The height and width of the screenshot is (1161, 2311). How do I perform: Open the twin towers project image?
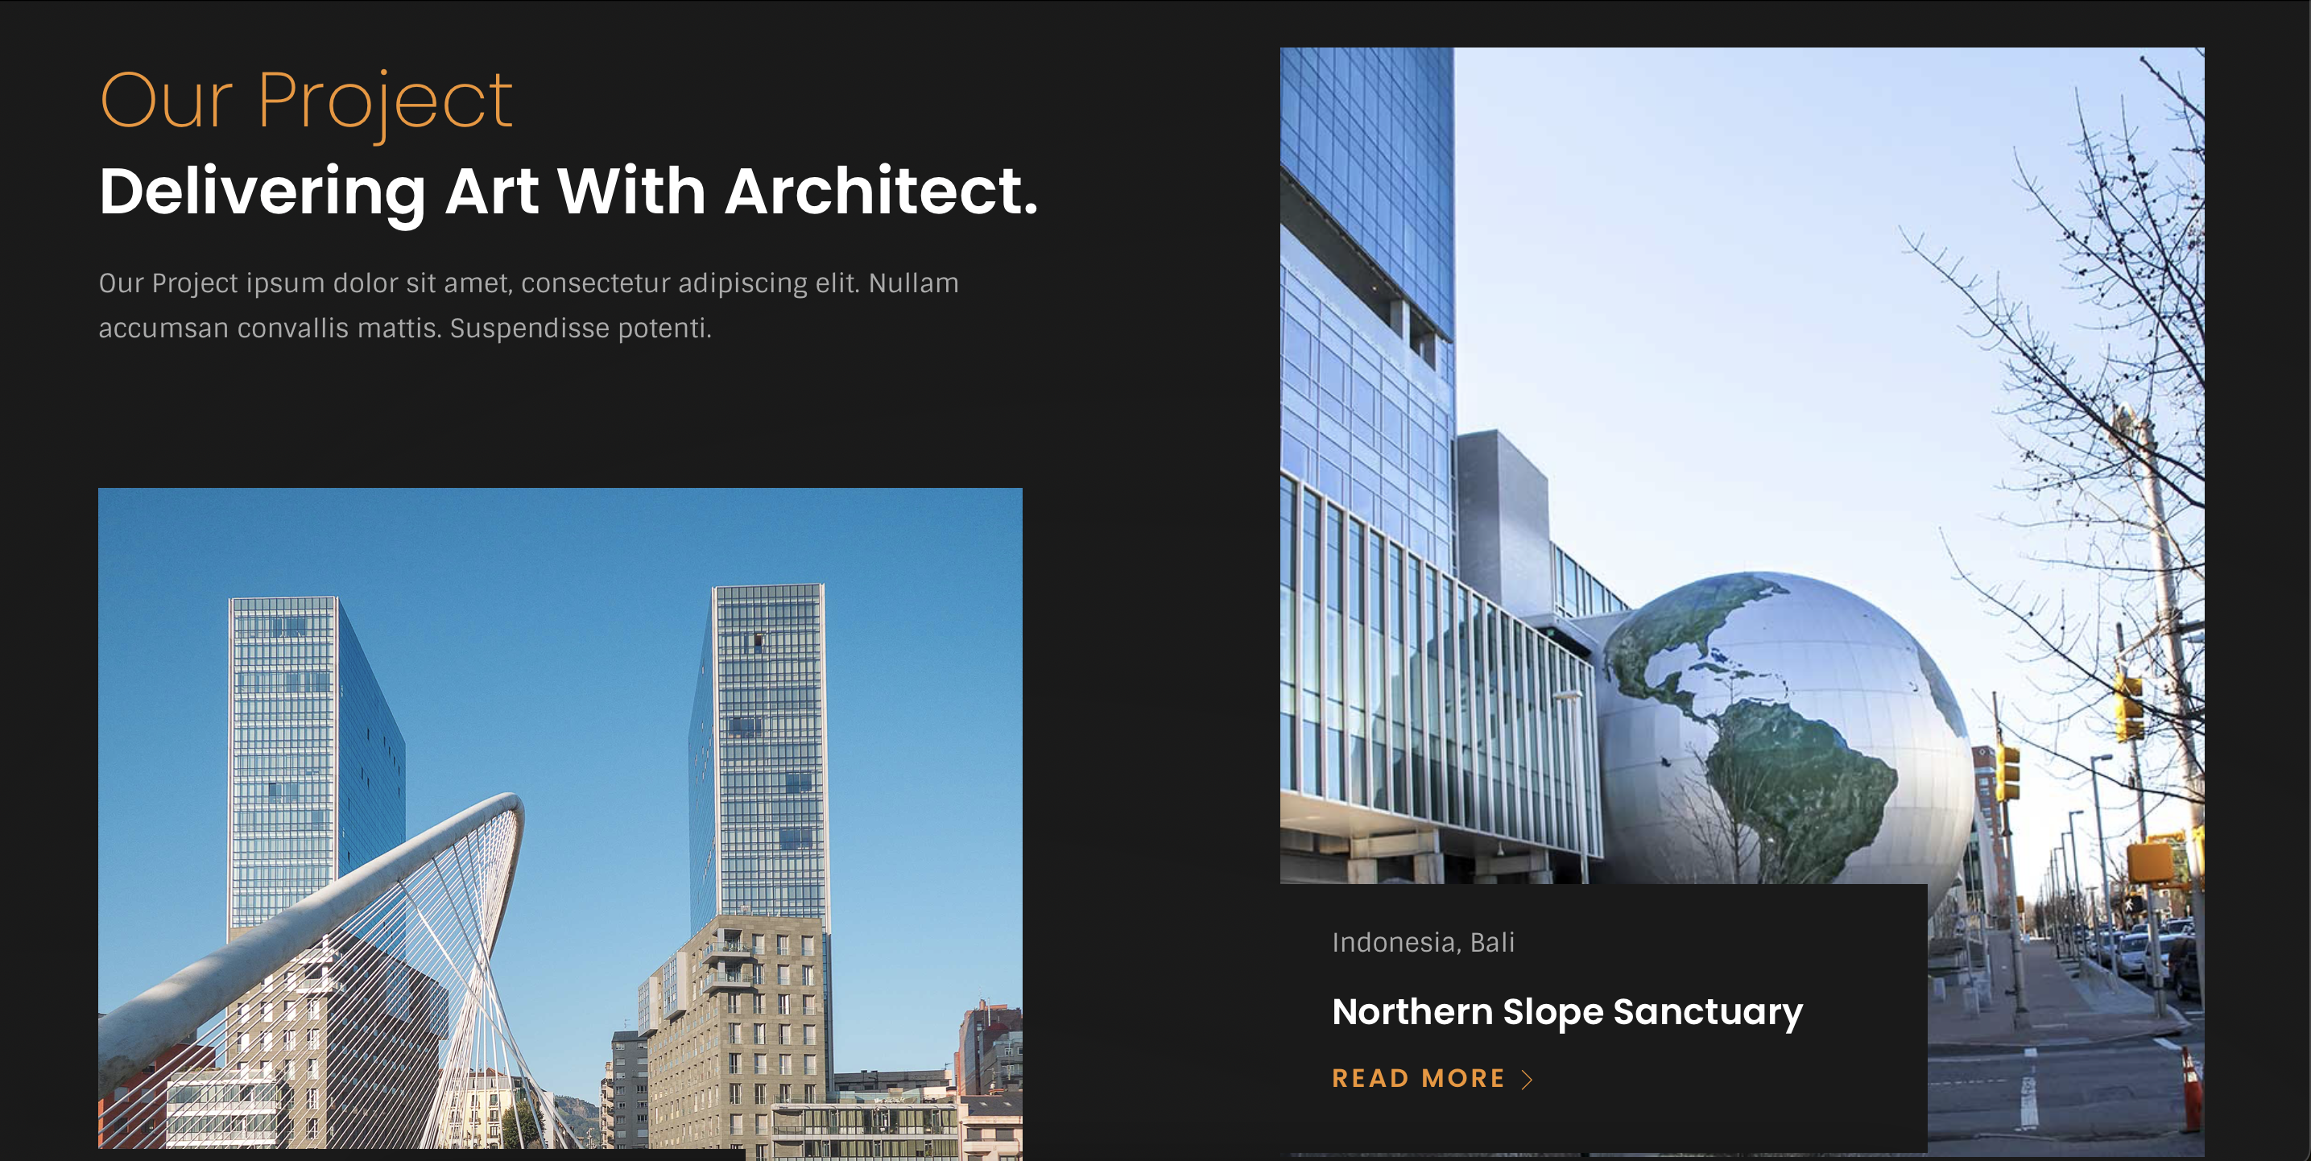pyautogui.click(x=560, y=818)
